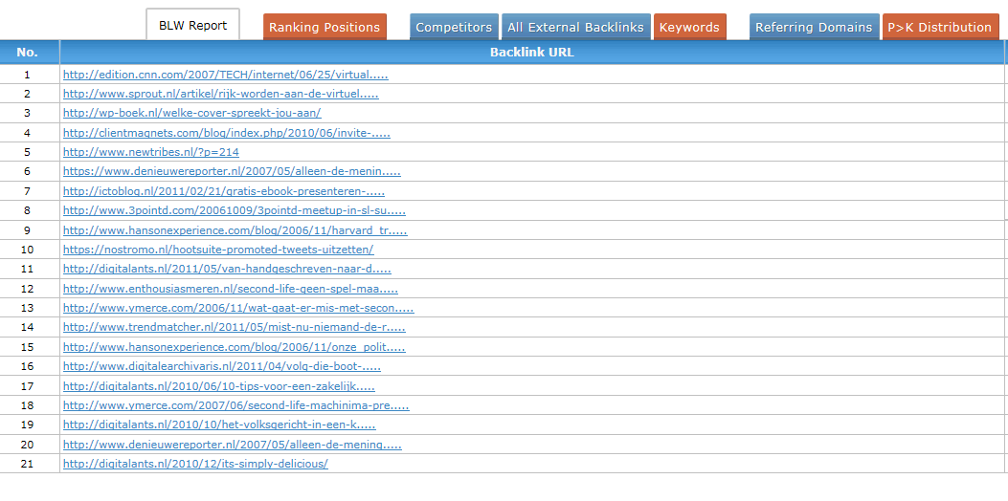Viewport: 1008px width, 501px height.
Task: Click the Backlink URL column header
Action: 531,52
